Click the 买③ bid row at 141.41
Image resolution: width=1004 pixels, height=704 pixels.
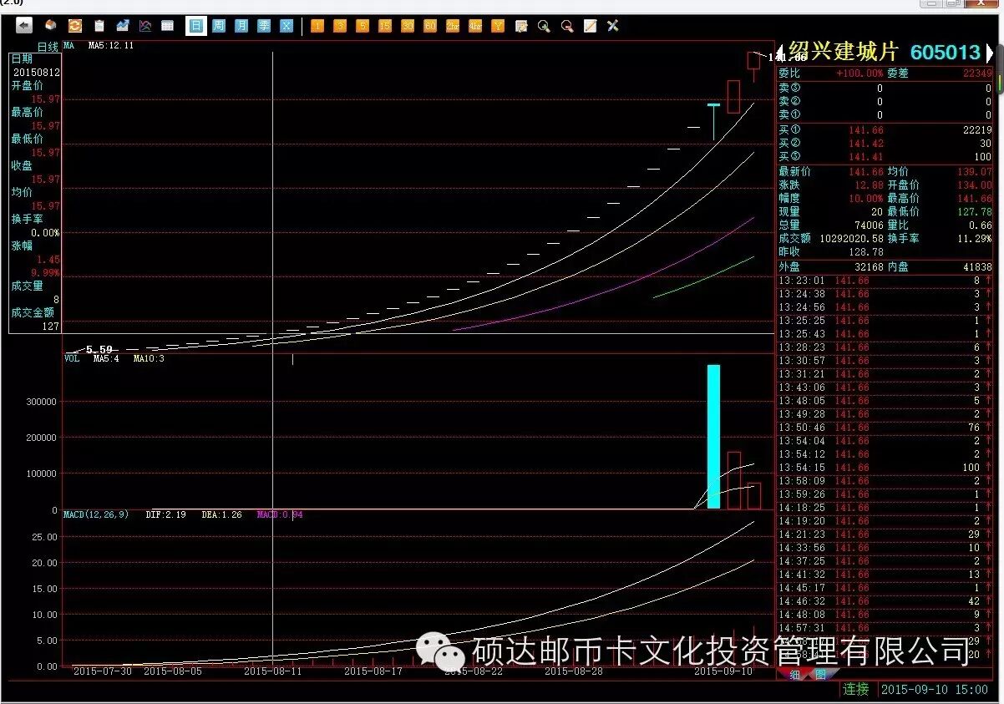click(x=885, y=157)
